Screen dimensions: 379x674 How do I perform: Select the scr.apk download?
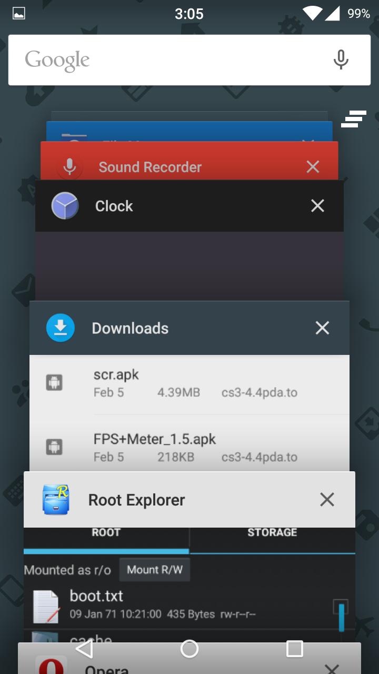click(x=189, y=383)
